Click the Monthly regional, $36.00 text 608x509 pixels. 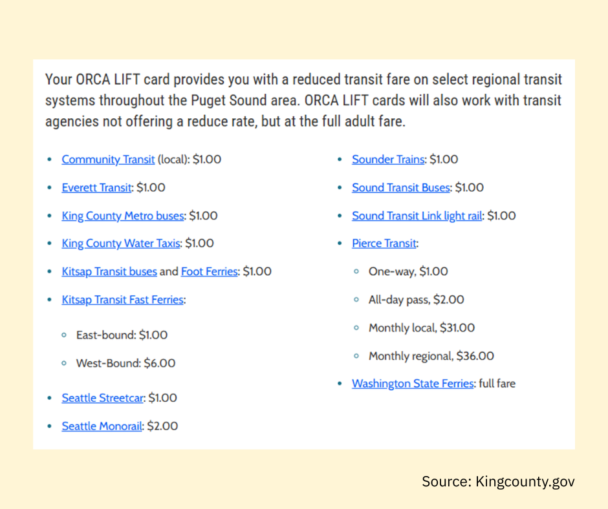click(431, 356)
